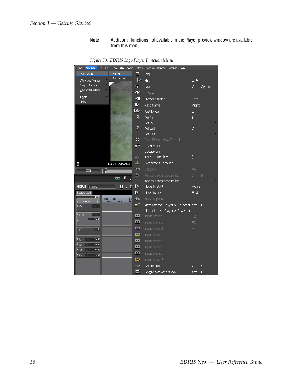Screen dimensions: 301x387
Task: Click the new sequence document icon
Action: coord(121,187)
